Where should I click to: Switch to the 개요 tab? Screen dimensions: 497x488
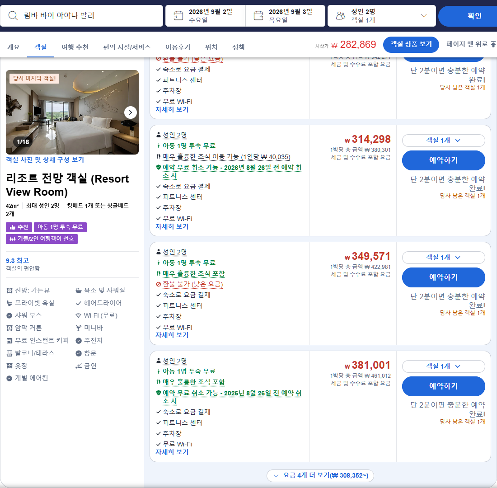tap(13, 47)
